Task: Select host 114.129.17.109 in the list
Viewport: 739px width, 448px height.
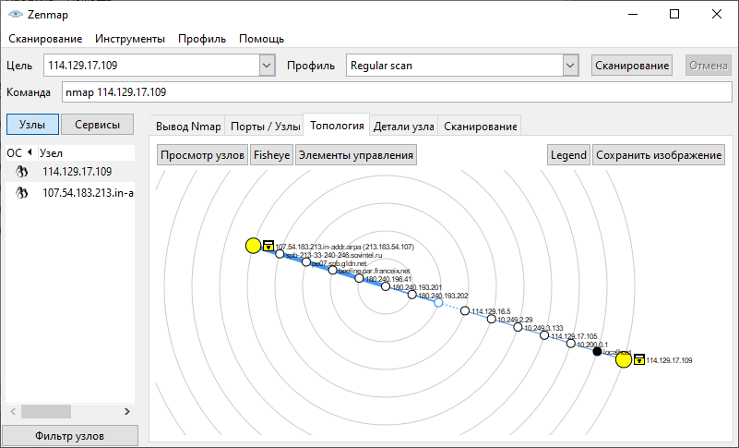Action: [77, 172]
